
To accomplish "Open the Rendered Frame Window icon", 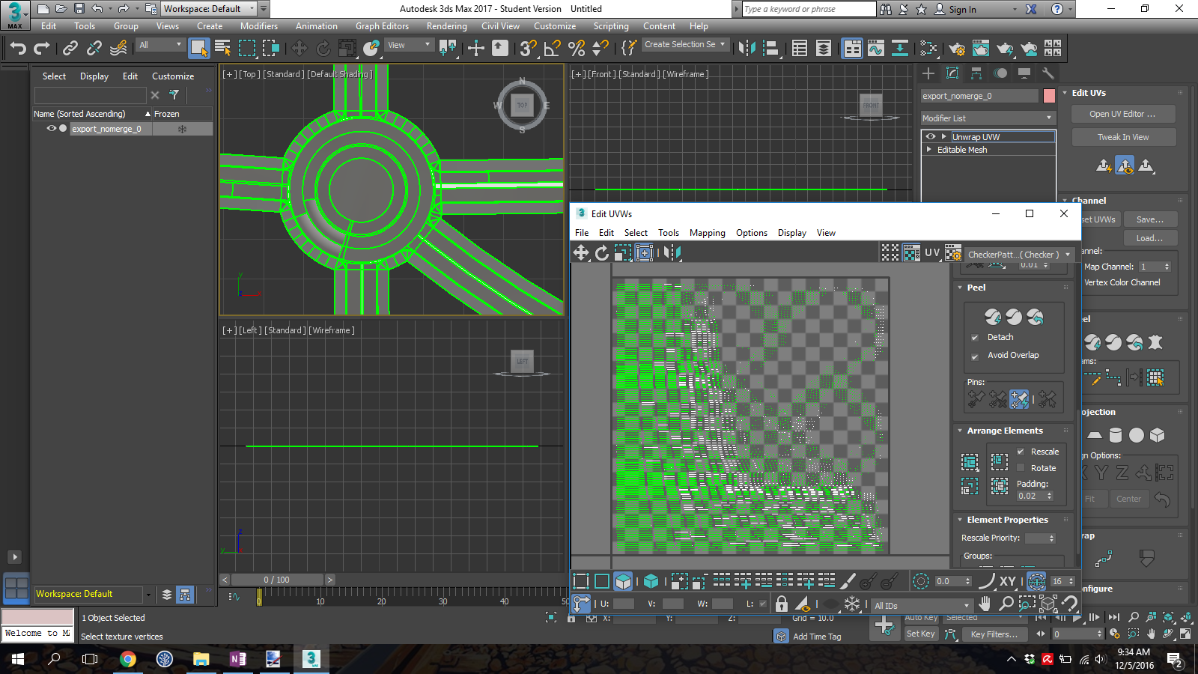I will pos(981,49).
